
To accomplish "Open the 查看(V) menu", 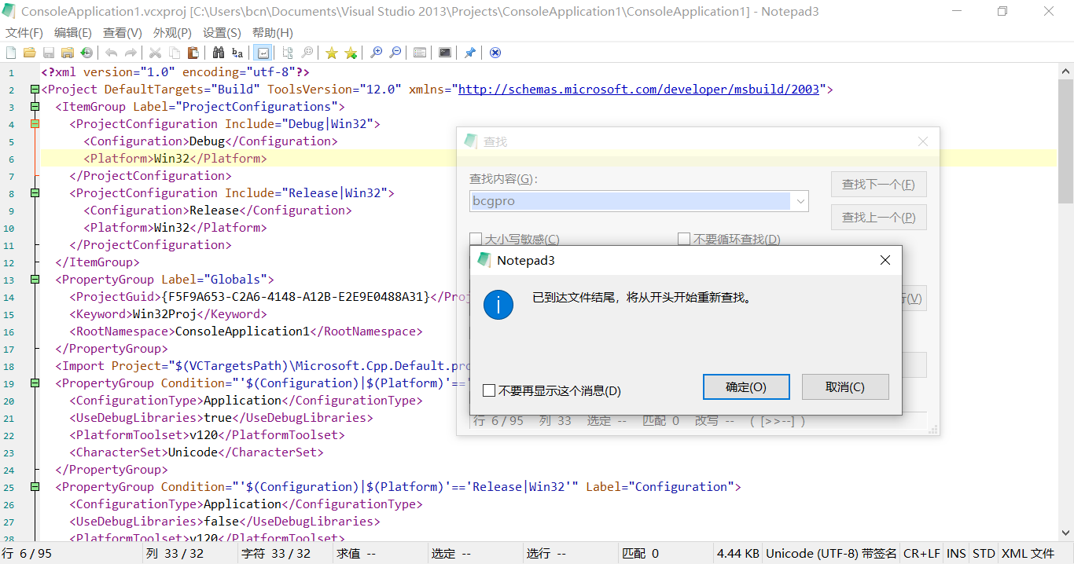I will (120, 33).
